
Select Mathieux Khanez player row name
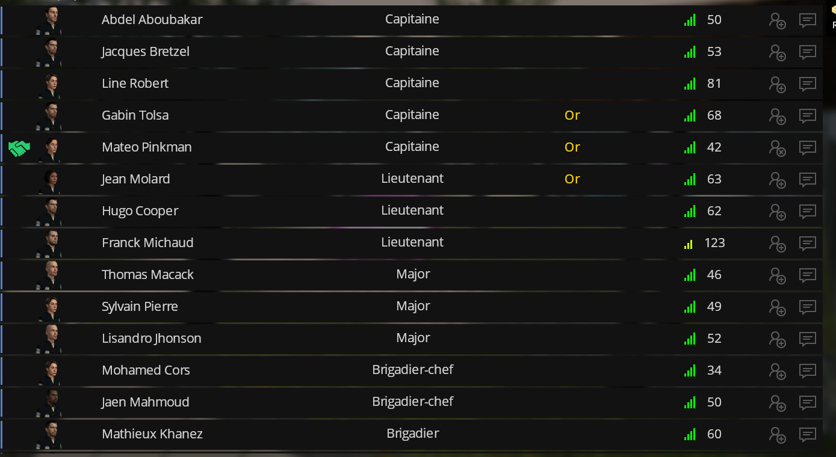point(152,434)
